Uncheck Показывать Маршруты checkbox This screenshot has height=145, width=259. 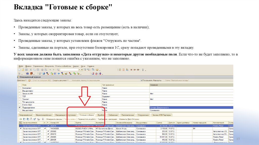142,81
